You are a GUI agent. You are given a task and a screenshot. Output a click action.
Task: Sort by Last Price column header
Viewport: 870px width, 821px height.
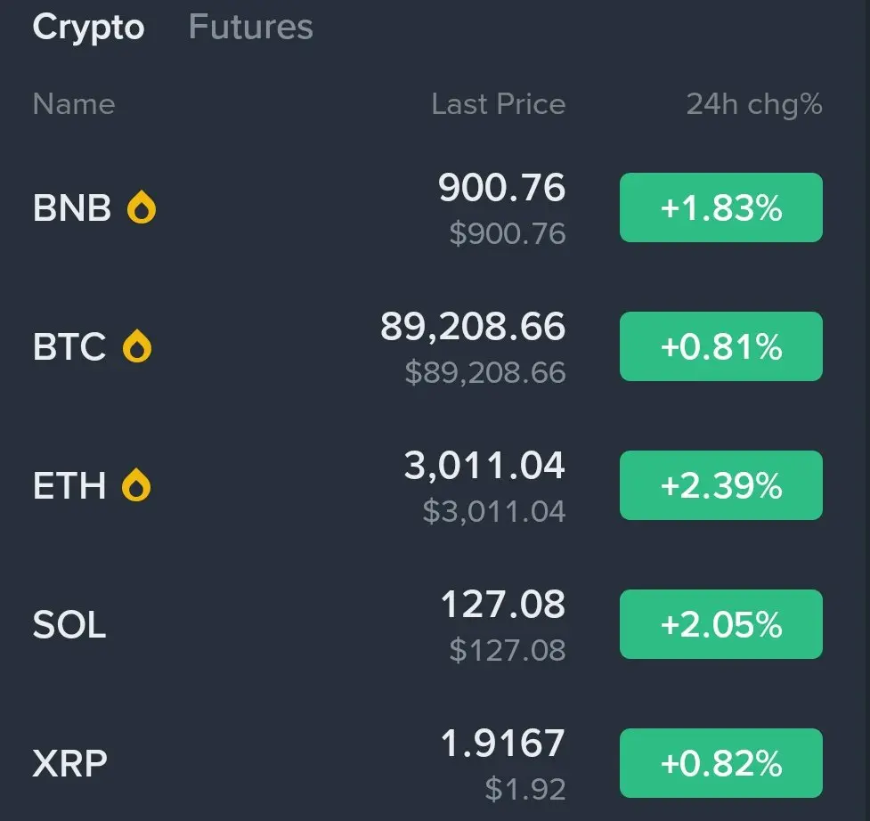[x=498, y=104]
